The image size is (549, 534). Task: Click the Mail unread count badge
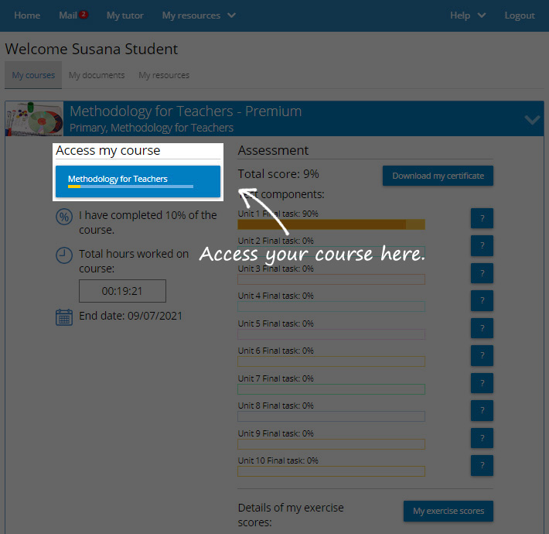click(83, 14)
